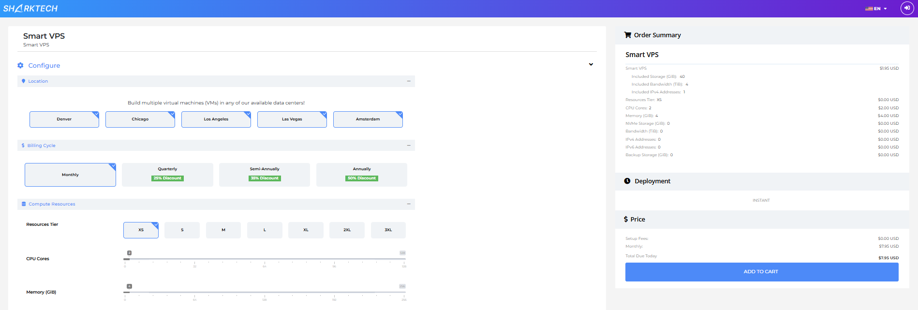Choose Semi-Annually billing cycle
This screenshot has width=918, height=310.
265,175
